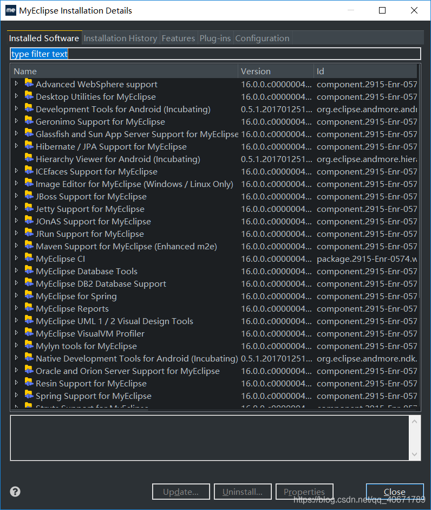Click the details pane scroll-down arrow
431x510 pixels.
(x=414, y=454)
